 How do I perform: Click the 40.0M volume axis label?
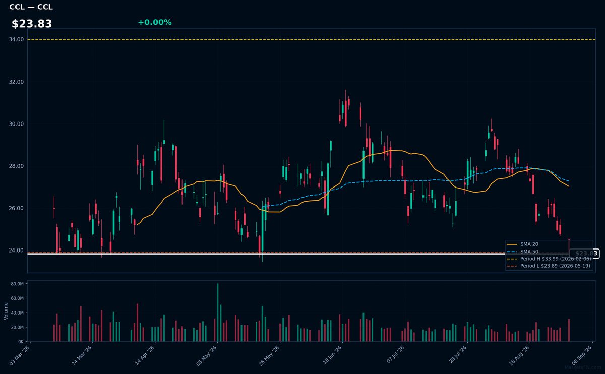pos(18,313)
